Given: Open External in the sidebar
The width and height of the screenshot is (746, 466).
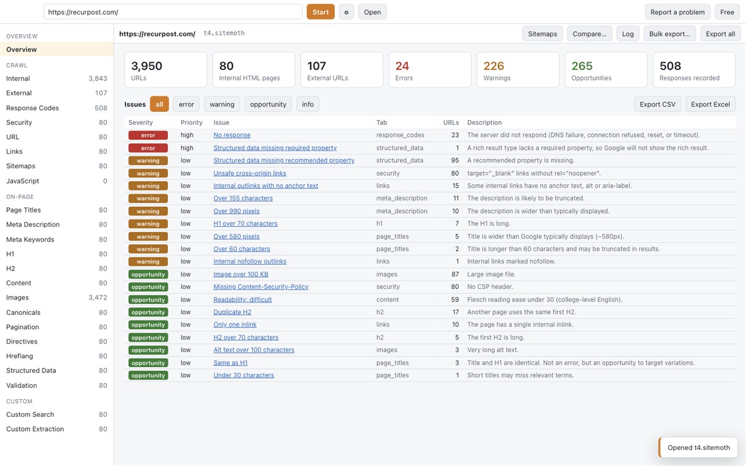Looking at the screenshot, I should point(56,93).
